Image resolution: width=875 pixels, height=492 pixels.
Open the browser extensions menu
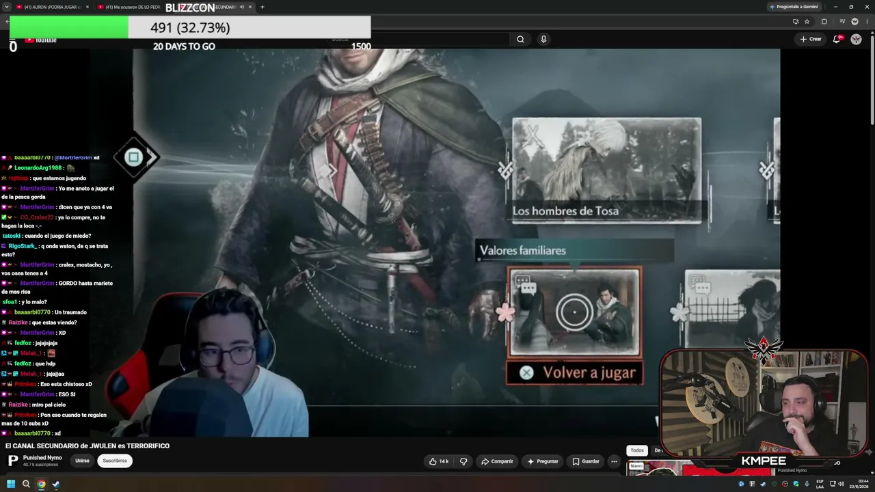pyautogui.click(x=824, y=21)
